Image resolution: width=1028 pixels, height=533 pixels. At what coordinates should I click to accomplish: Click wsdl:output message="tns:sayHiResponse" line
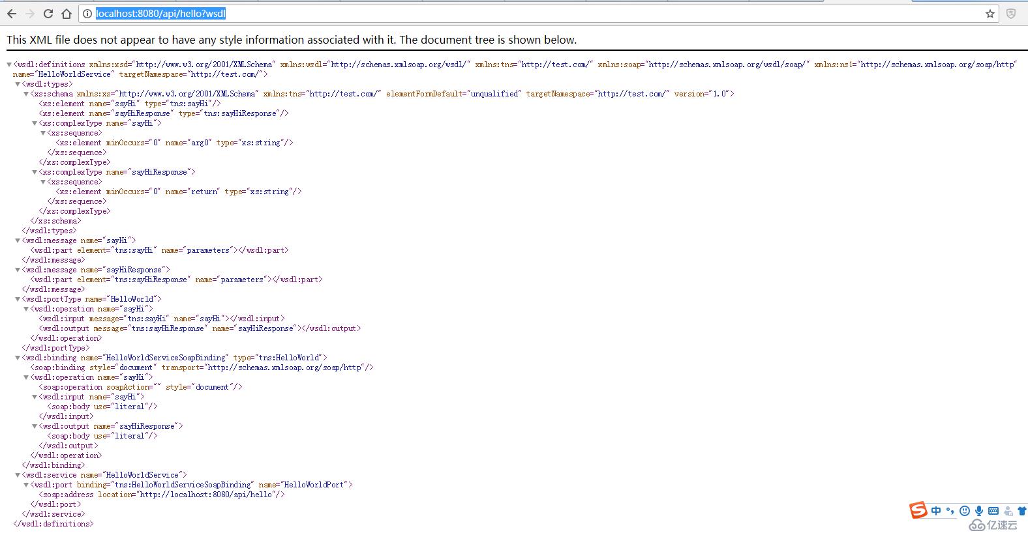point(200,328)
